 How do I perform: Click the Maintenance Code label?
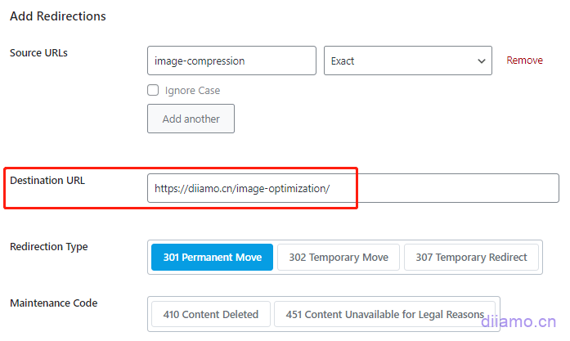[53, 303]
